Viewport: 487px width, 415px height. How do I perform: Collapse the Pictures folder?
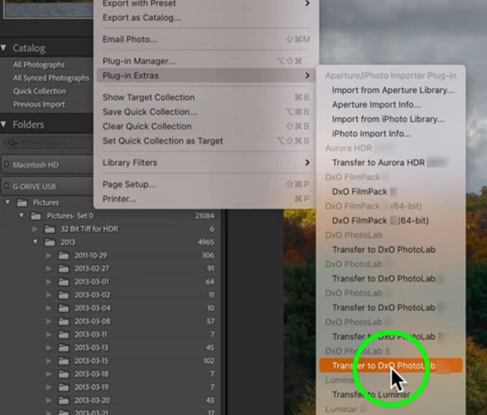(7, 202)
